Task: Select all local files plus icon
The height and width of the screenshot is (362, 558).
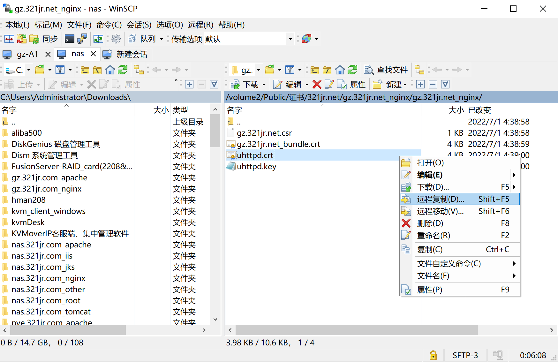Action: coord(189,84)
